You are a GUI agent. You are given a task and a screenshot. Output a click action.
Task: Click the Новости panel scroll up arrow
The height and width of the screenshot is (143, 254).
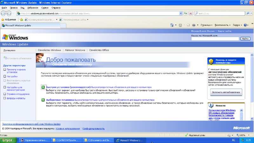coord(241,110)
